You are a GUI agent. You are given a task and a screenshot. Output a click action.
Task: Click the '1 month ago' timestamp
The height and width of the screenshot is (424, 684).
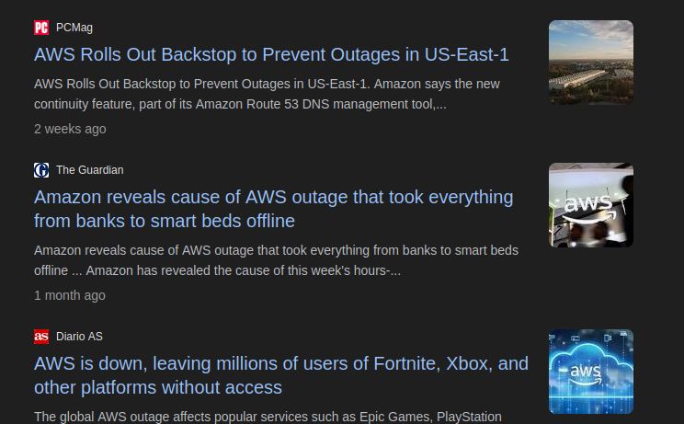(70, 295)
